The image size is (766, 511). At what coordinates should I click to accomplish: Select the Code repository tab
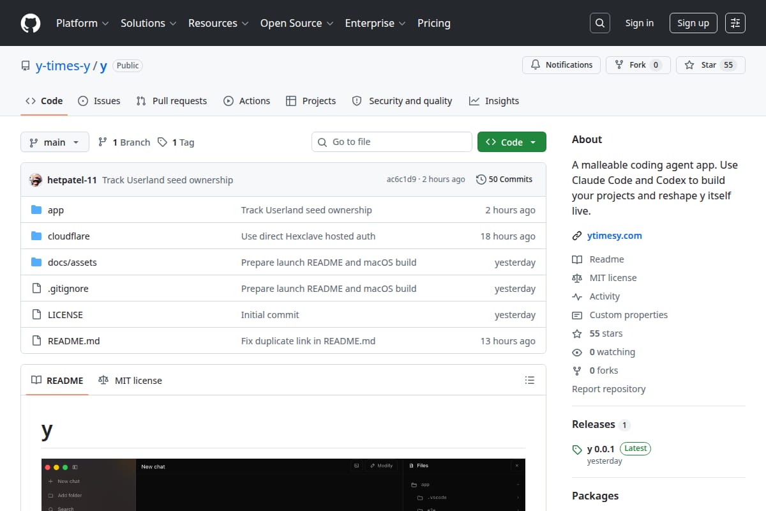pos(44,101)
